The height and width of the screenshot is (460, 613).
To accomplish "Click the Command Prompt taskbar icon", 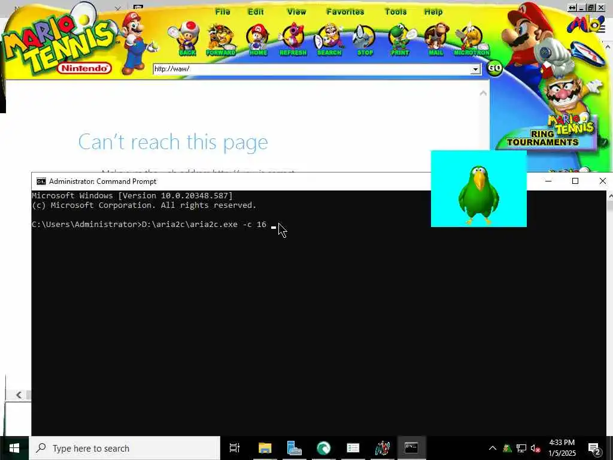I will coord(411,448).
